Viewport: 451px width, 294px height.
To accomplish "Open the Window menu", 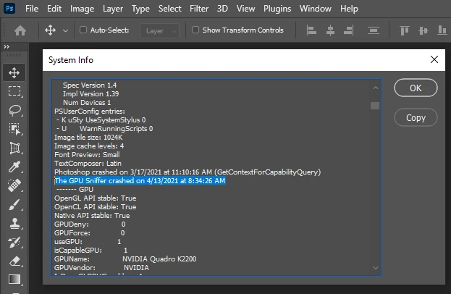I will click(316, 9).
